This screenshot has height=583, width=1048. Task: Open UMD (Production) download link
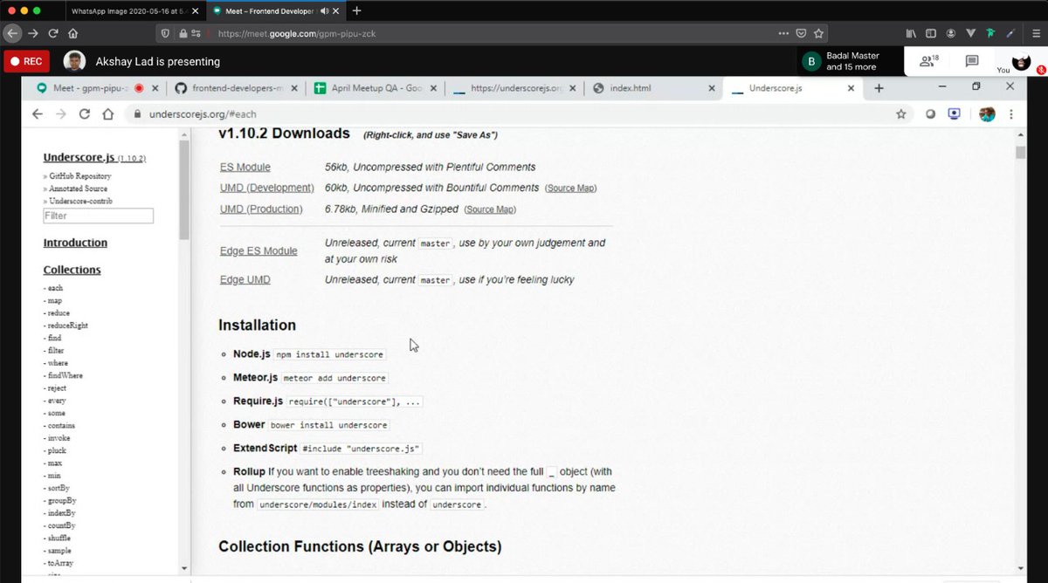[x=261, y=209]
